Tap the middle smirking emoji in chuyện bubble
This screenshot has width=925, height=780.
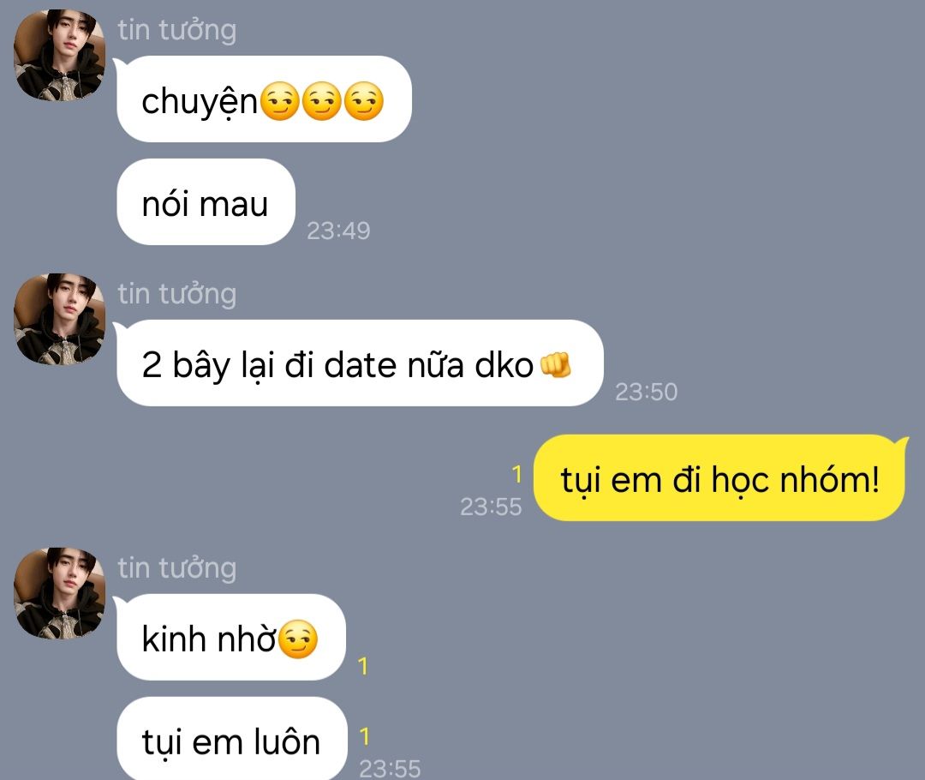click(321, 101)
